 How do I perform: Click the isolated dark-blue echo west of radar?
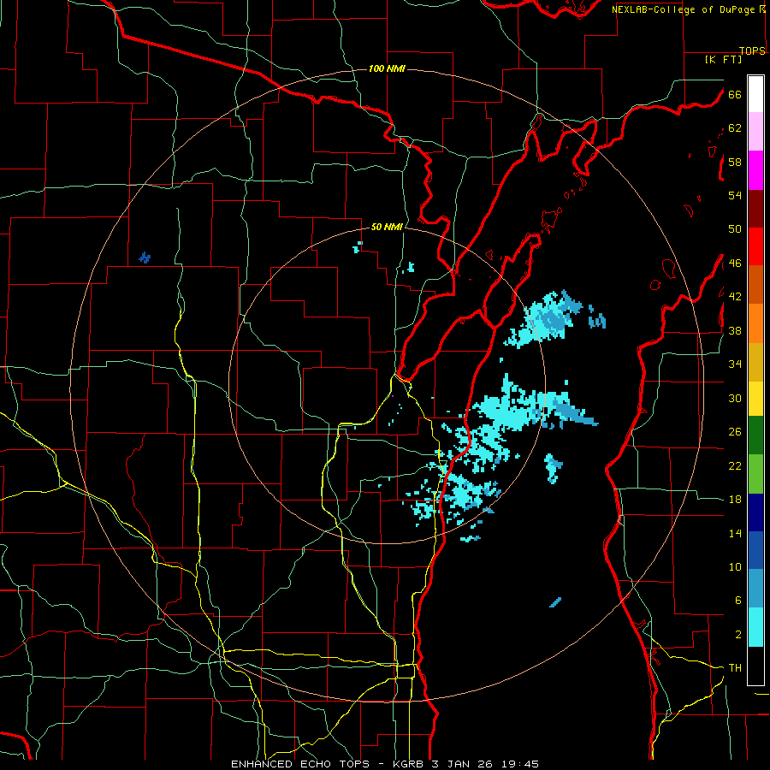click(145, 258)
